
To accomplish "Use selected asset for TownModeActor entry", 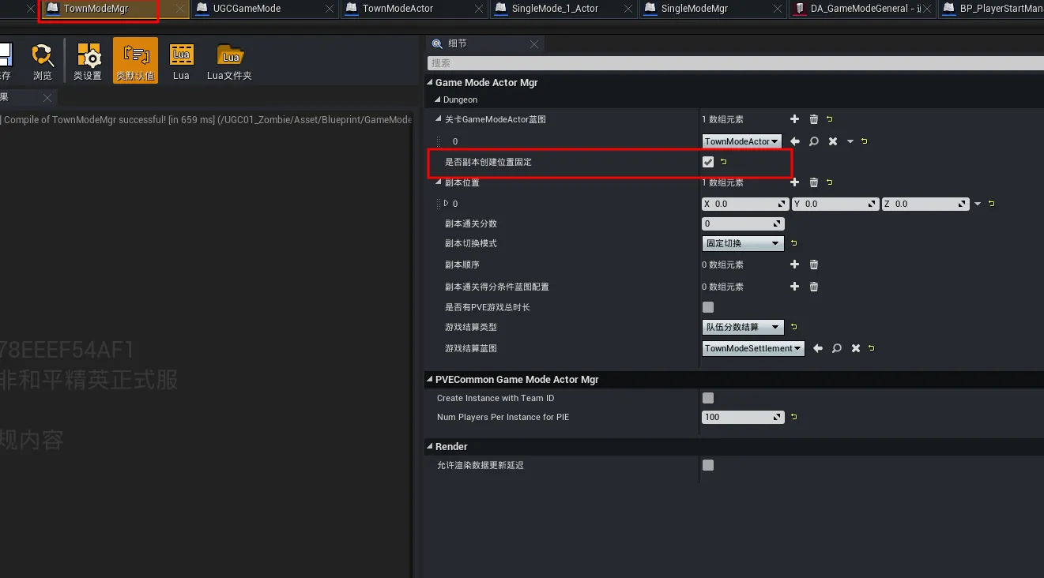I will point(796,141).
